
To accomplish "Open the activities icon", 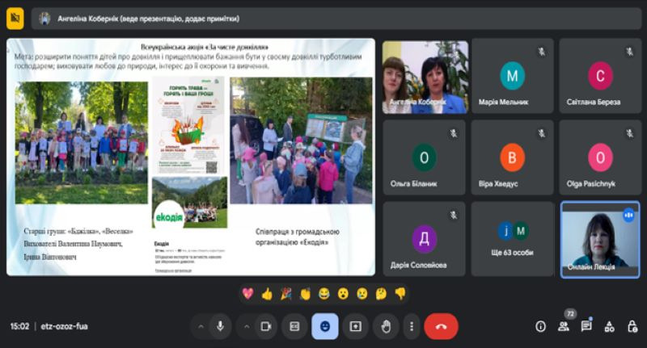I will coord(610,326).
